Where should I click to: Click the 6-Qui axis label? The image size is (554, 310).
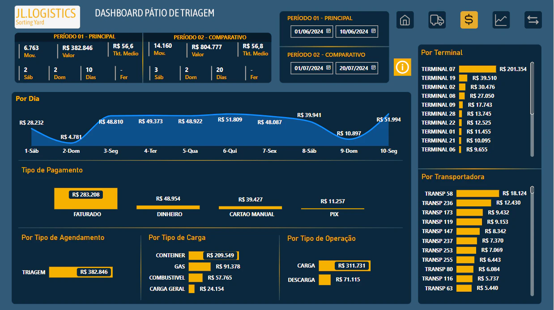click(x=230, y=151)
